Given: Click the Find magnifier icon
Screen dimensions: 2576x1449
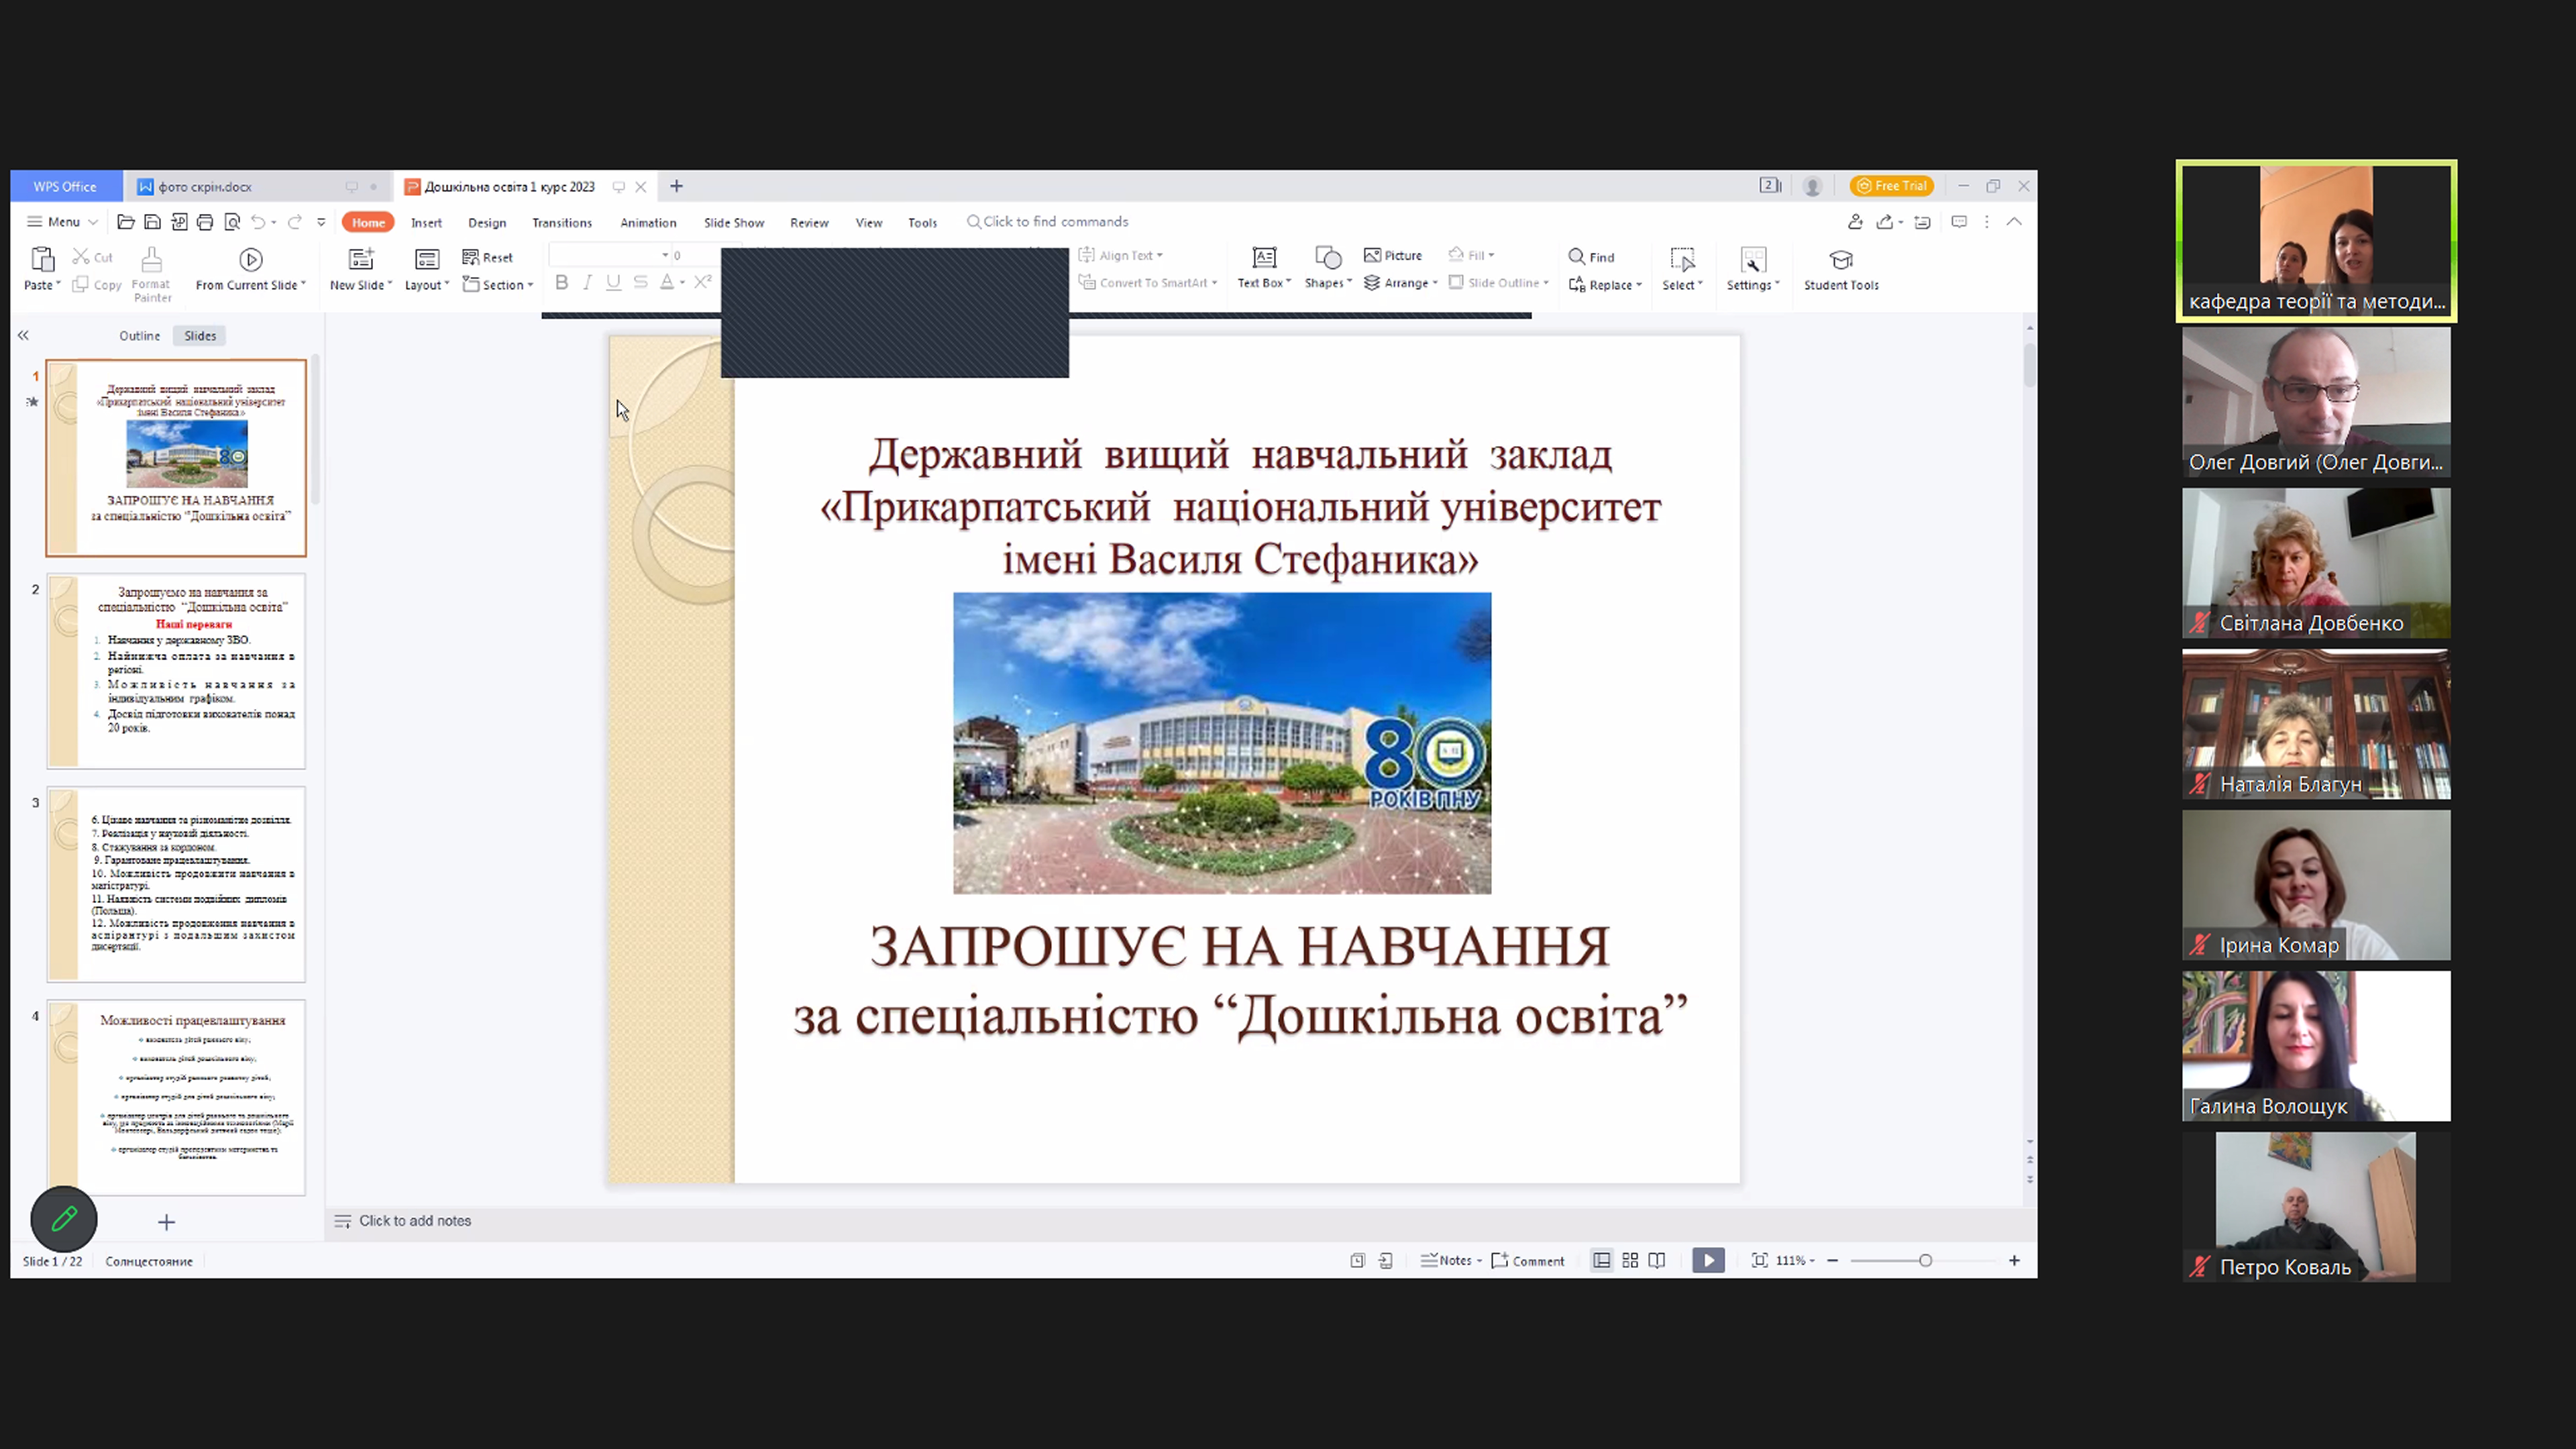Looking at the screenshot, I should tap(1577, 257).
